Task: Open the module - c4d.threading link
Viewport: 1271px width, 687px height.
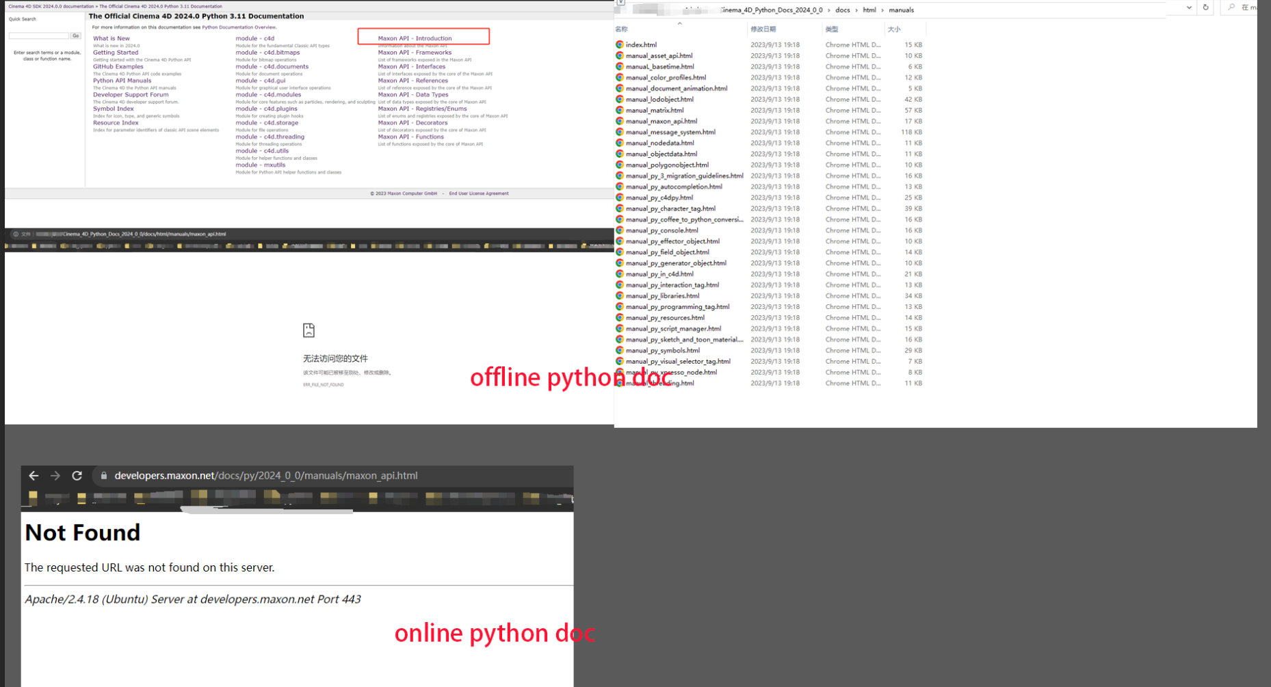Action: coord(270,137)
